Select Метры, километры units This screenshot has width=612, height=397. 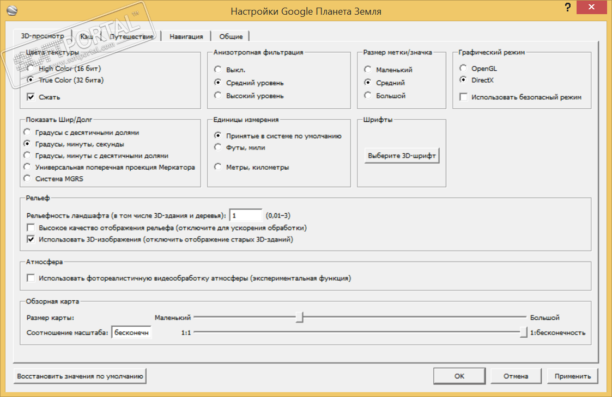(252, 167)
